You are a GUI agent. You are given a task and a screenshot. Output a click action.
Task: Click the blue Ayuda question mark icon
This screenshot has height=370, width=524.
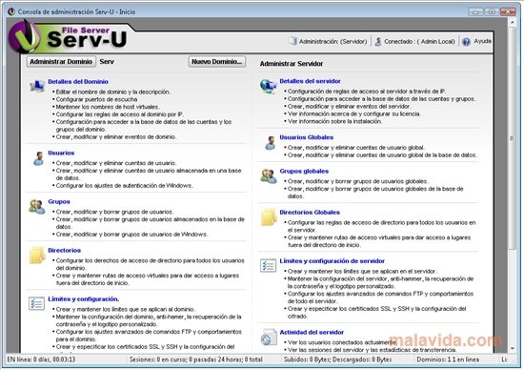point(466,42)
